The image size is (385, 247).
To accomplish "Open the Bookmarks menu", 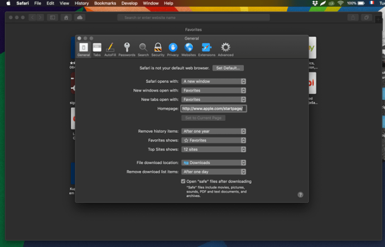I will coord(105,3).
